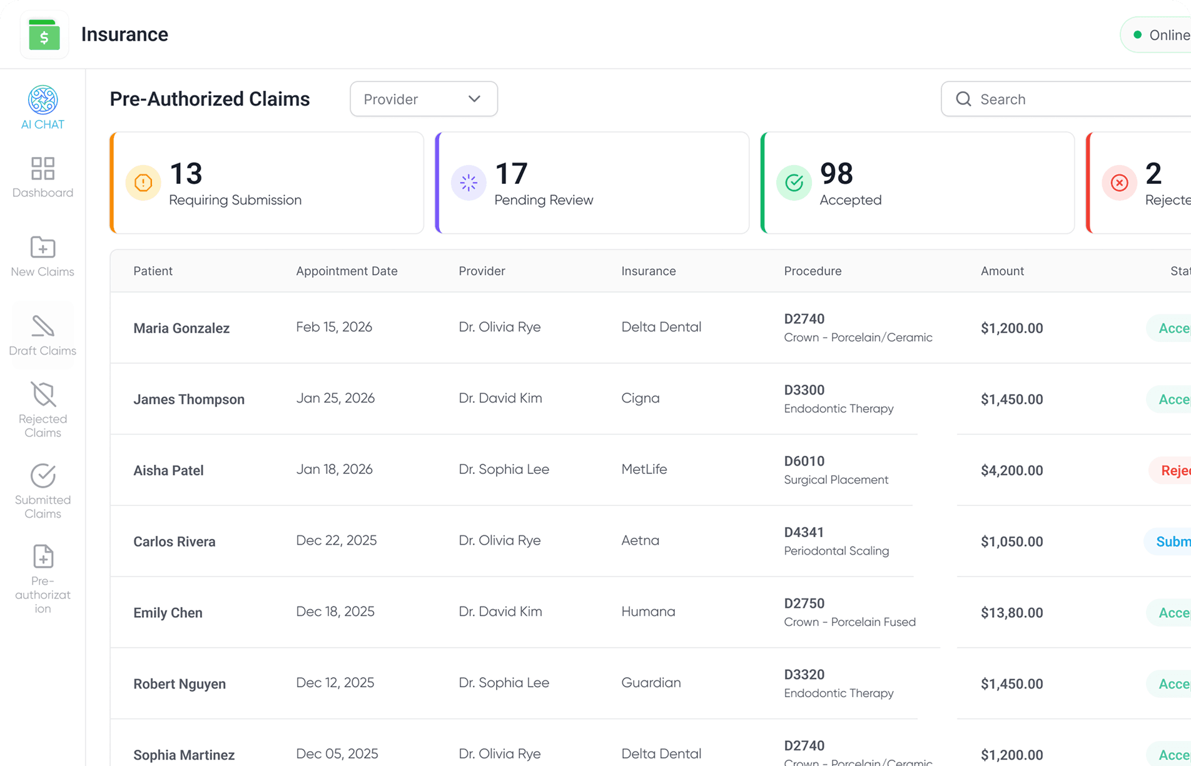This screenshot has width=1191, height=766.
Task: Open the AI Chat sidebar icon
Action: coord(43,101)
